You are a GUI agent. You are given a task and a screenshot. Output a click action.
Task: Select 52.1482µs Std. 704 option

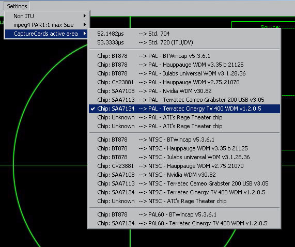184,34
